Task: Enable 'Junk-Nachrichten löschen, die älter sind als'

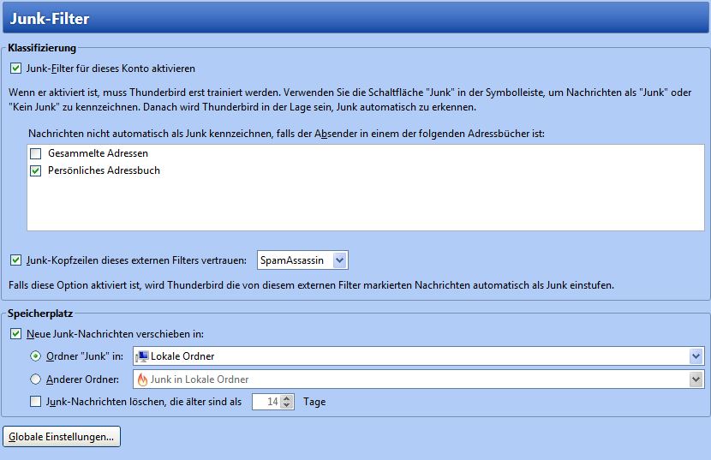Action: [x=35, y=402]
